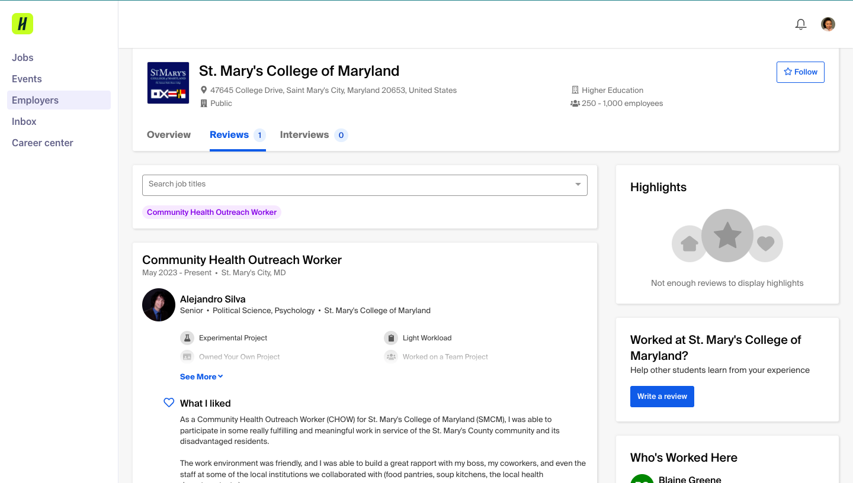The width and height of the screenshot is (853, 483).
Task: Click the employer name heading
Action: point(299,71)
